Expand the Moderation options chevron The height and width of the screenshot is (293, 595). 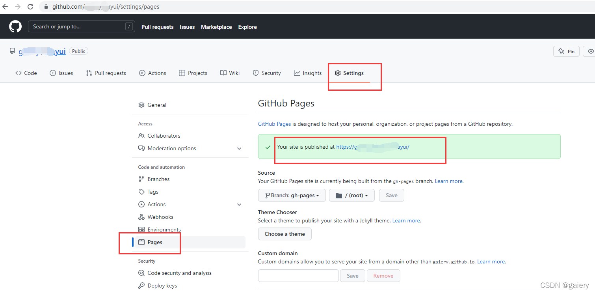click(x=239, y=148)
